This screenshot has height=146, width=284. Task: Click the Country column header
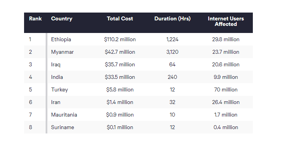click(x=62, y=19)
